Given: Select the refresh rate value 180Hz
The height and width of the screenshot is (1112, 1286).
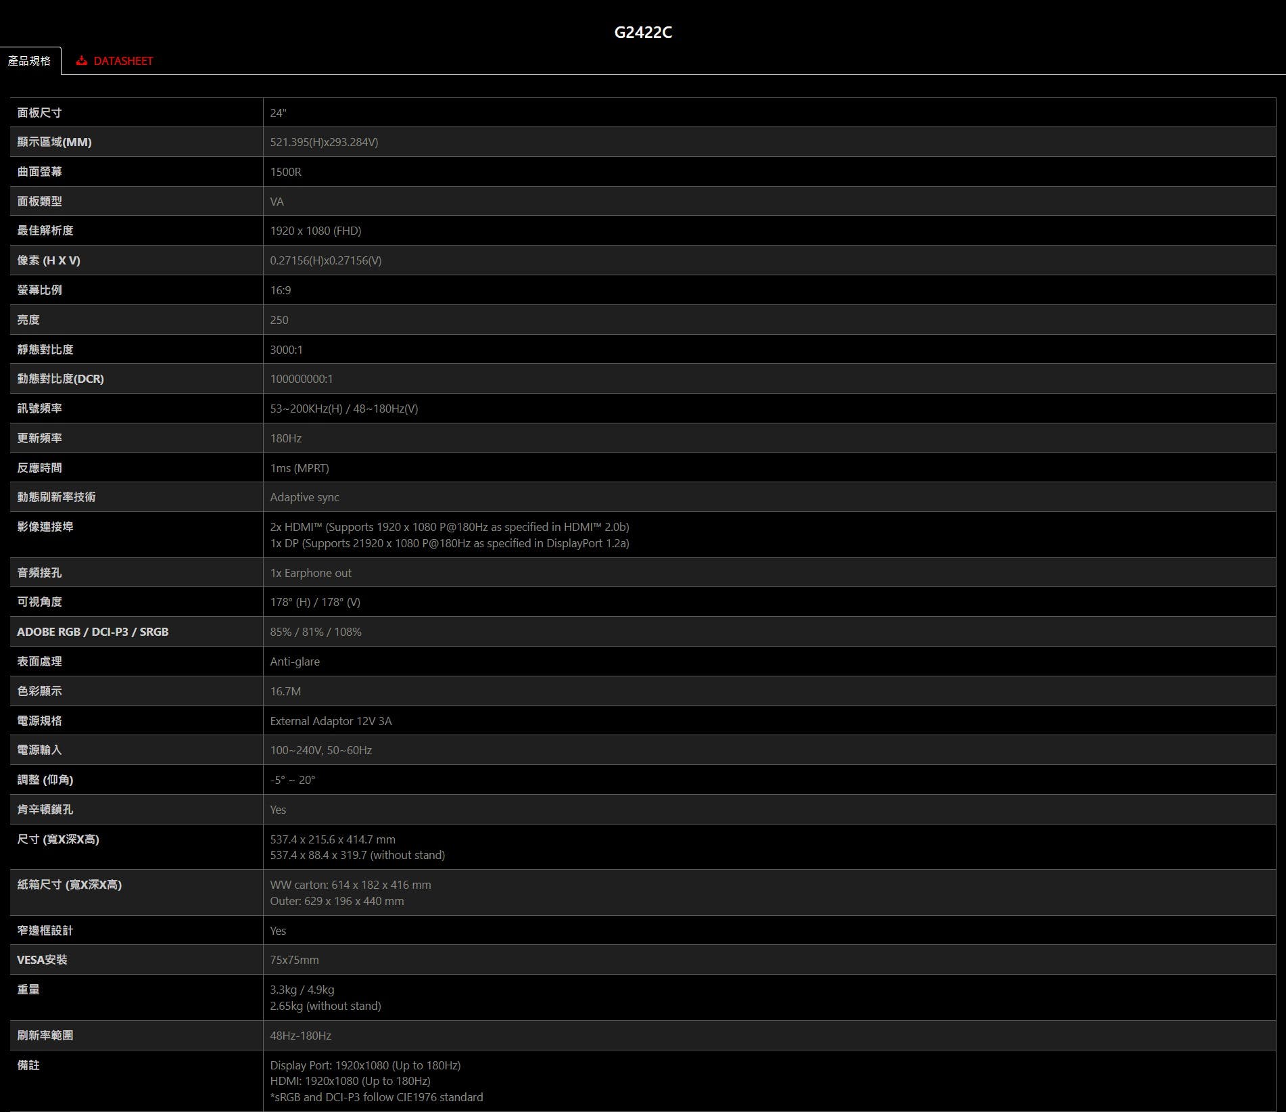Looking at the screenshot, I should (285, 438).
